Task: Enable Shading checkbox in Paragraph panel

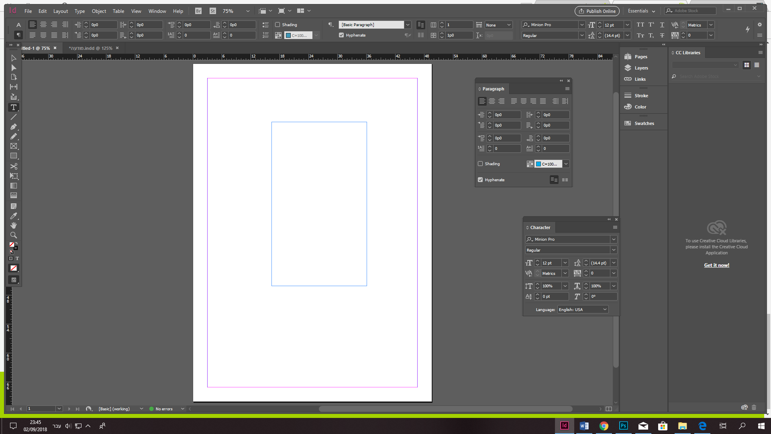Action: pos(480,164)
